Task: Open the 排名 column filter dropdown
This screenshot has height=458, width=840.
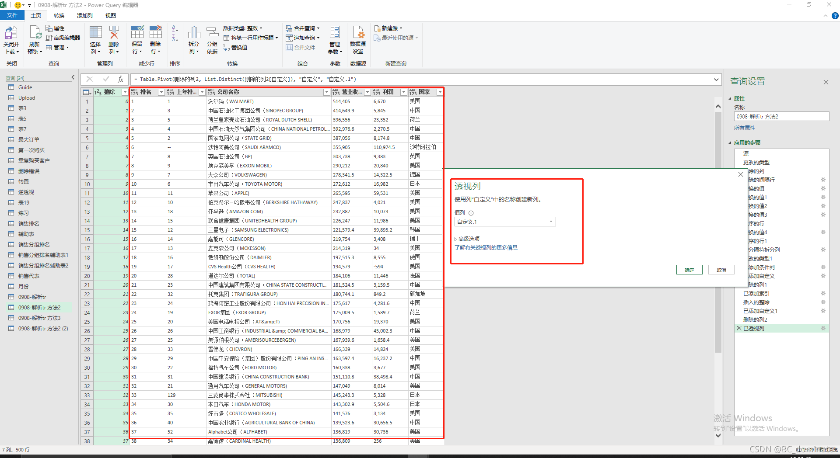Action: [x=161, y=92]
